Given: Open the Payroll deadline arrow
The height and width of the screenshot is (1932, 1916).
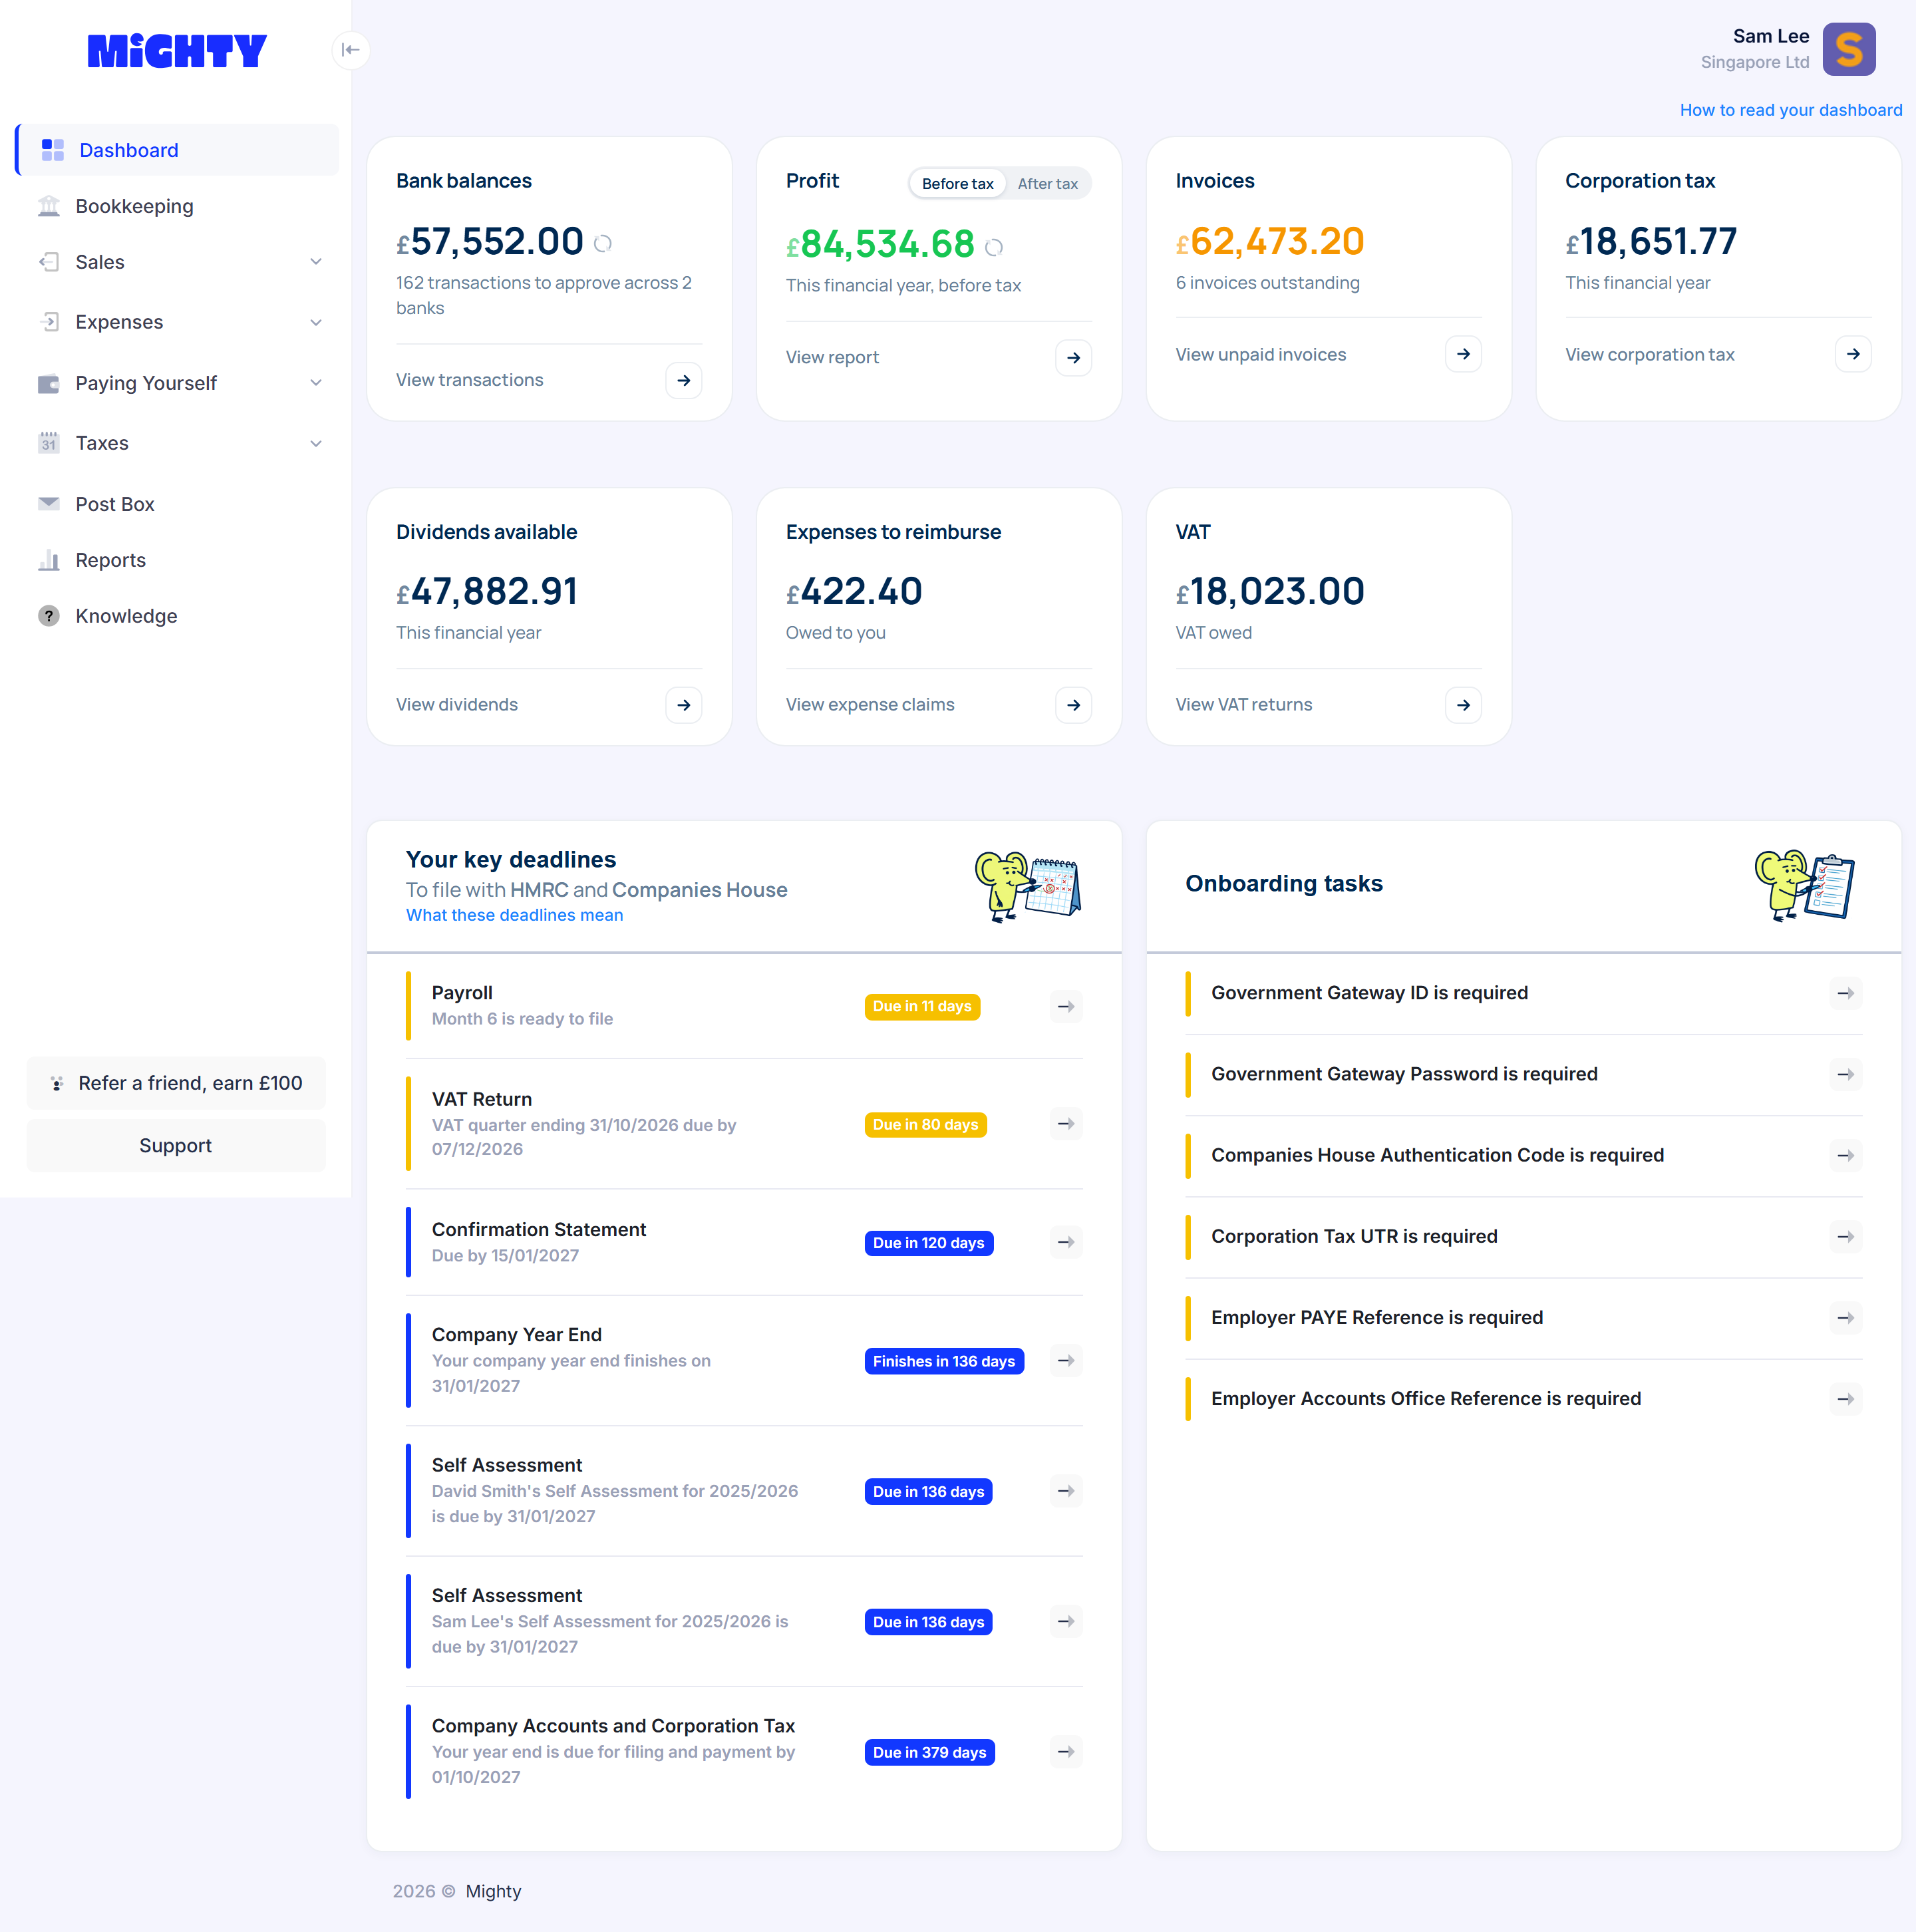Looking at the screenshot, I should click(1066, 1006).
